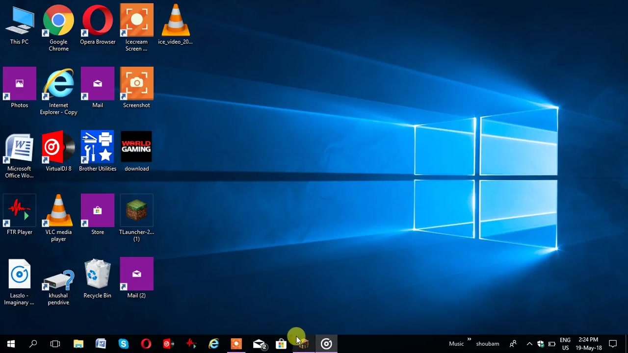
Task: Select the ice_video VLC file on desktop
Action: (x=175, y=25)
